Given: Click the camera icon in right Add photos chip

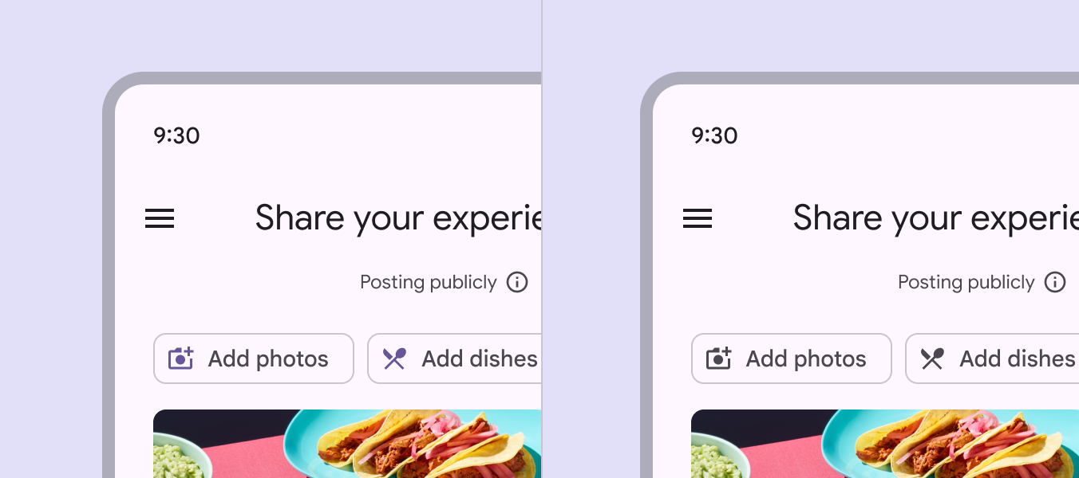Looking at the screenshot, I should coord(719,358).
